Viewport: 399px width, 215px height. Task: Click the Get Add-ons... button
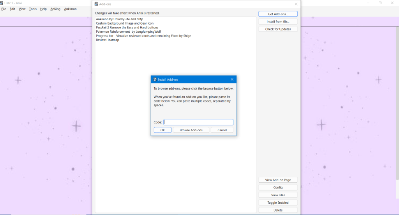tap(278, 14)
